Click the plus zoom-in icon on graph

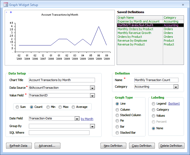[11, 12]
